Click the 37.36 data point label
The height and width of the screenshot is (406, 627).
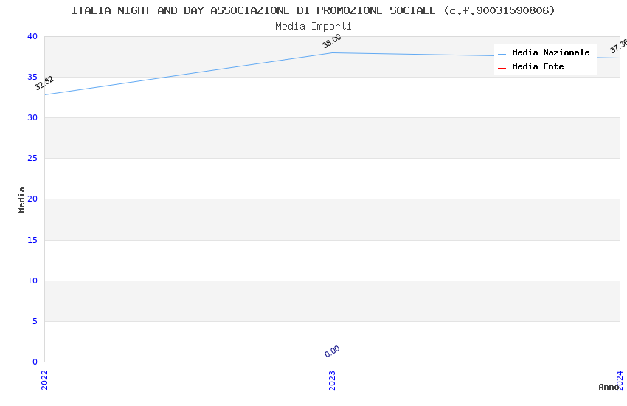pyautogui.click(x=618, y=47)
